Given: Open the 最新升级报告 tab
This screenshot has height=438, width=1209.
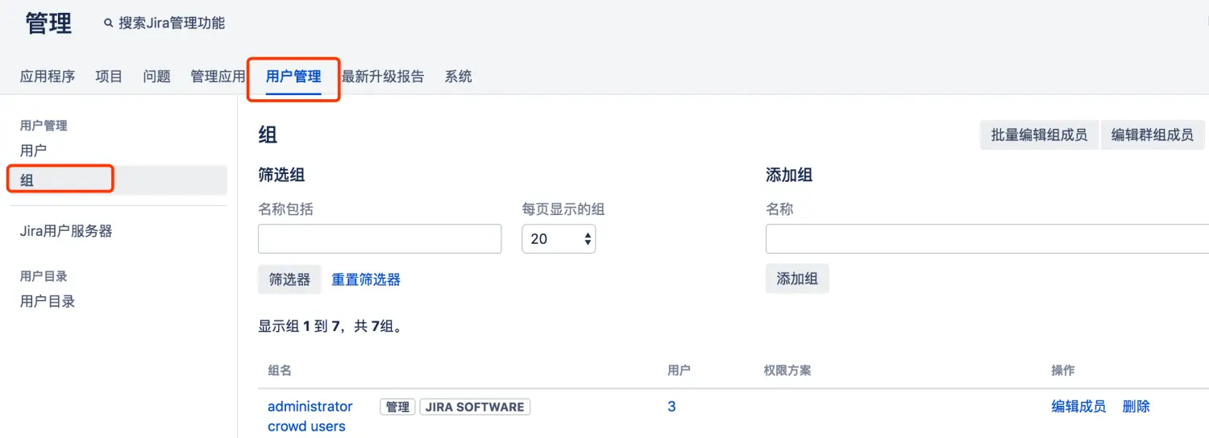Looking at the screenshot, I should point(383,77).
